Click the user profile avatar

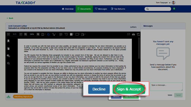[x=173, y=3]
